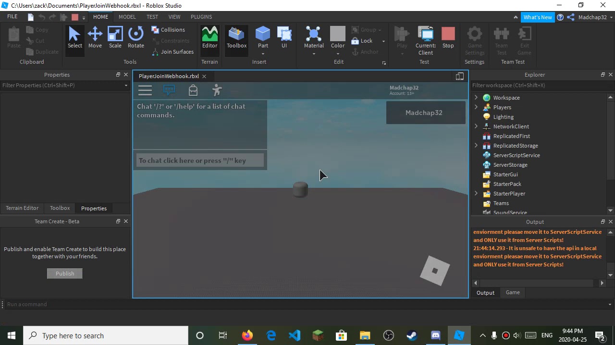
Task: Open the in-game emotes icon
Action: tap(217, 90)
